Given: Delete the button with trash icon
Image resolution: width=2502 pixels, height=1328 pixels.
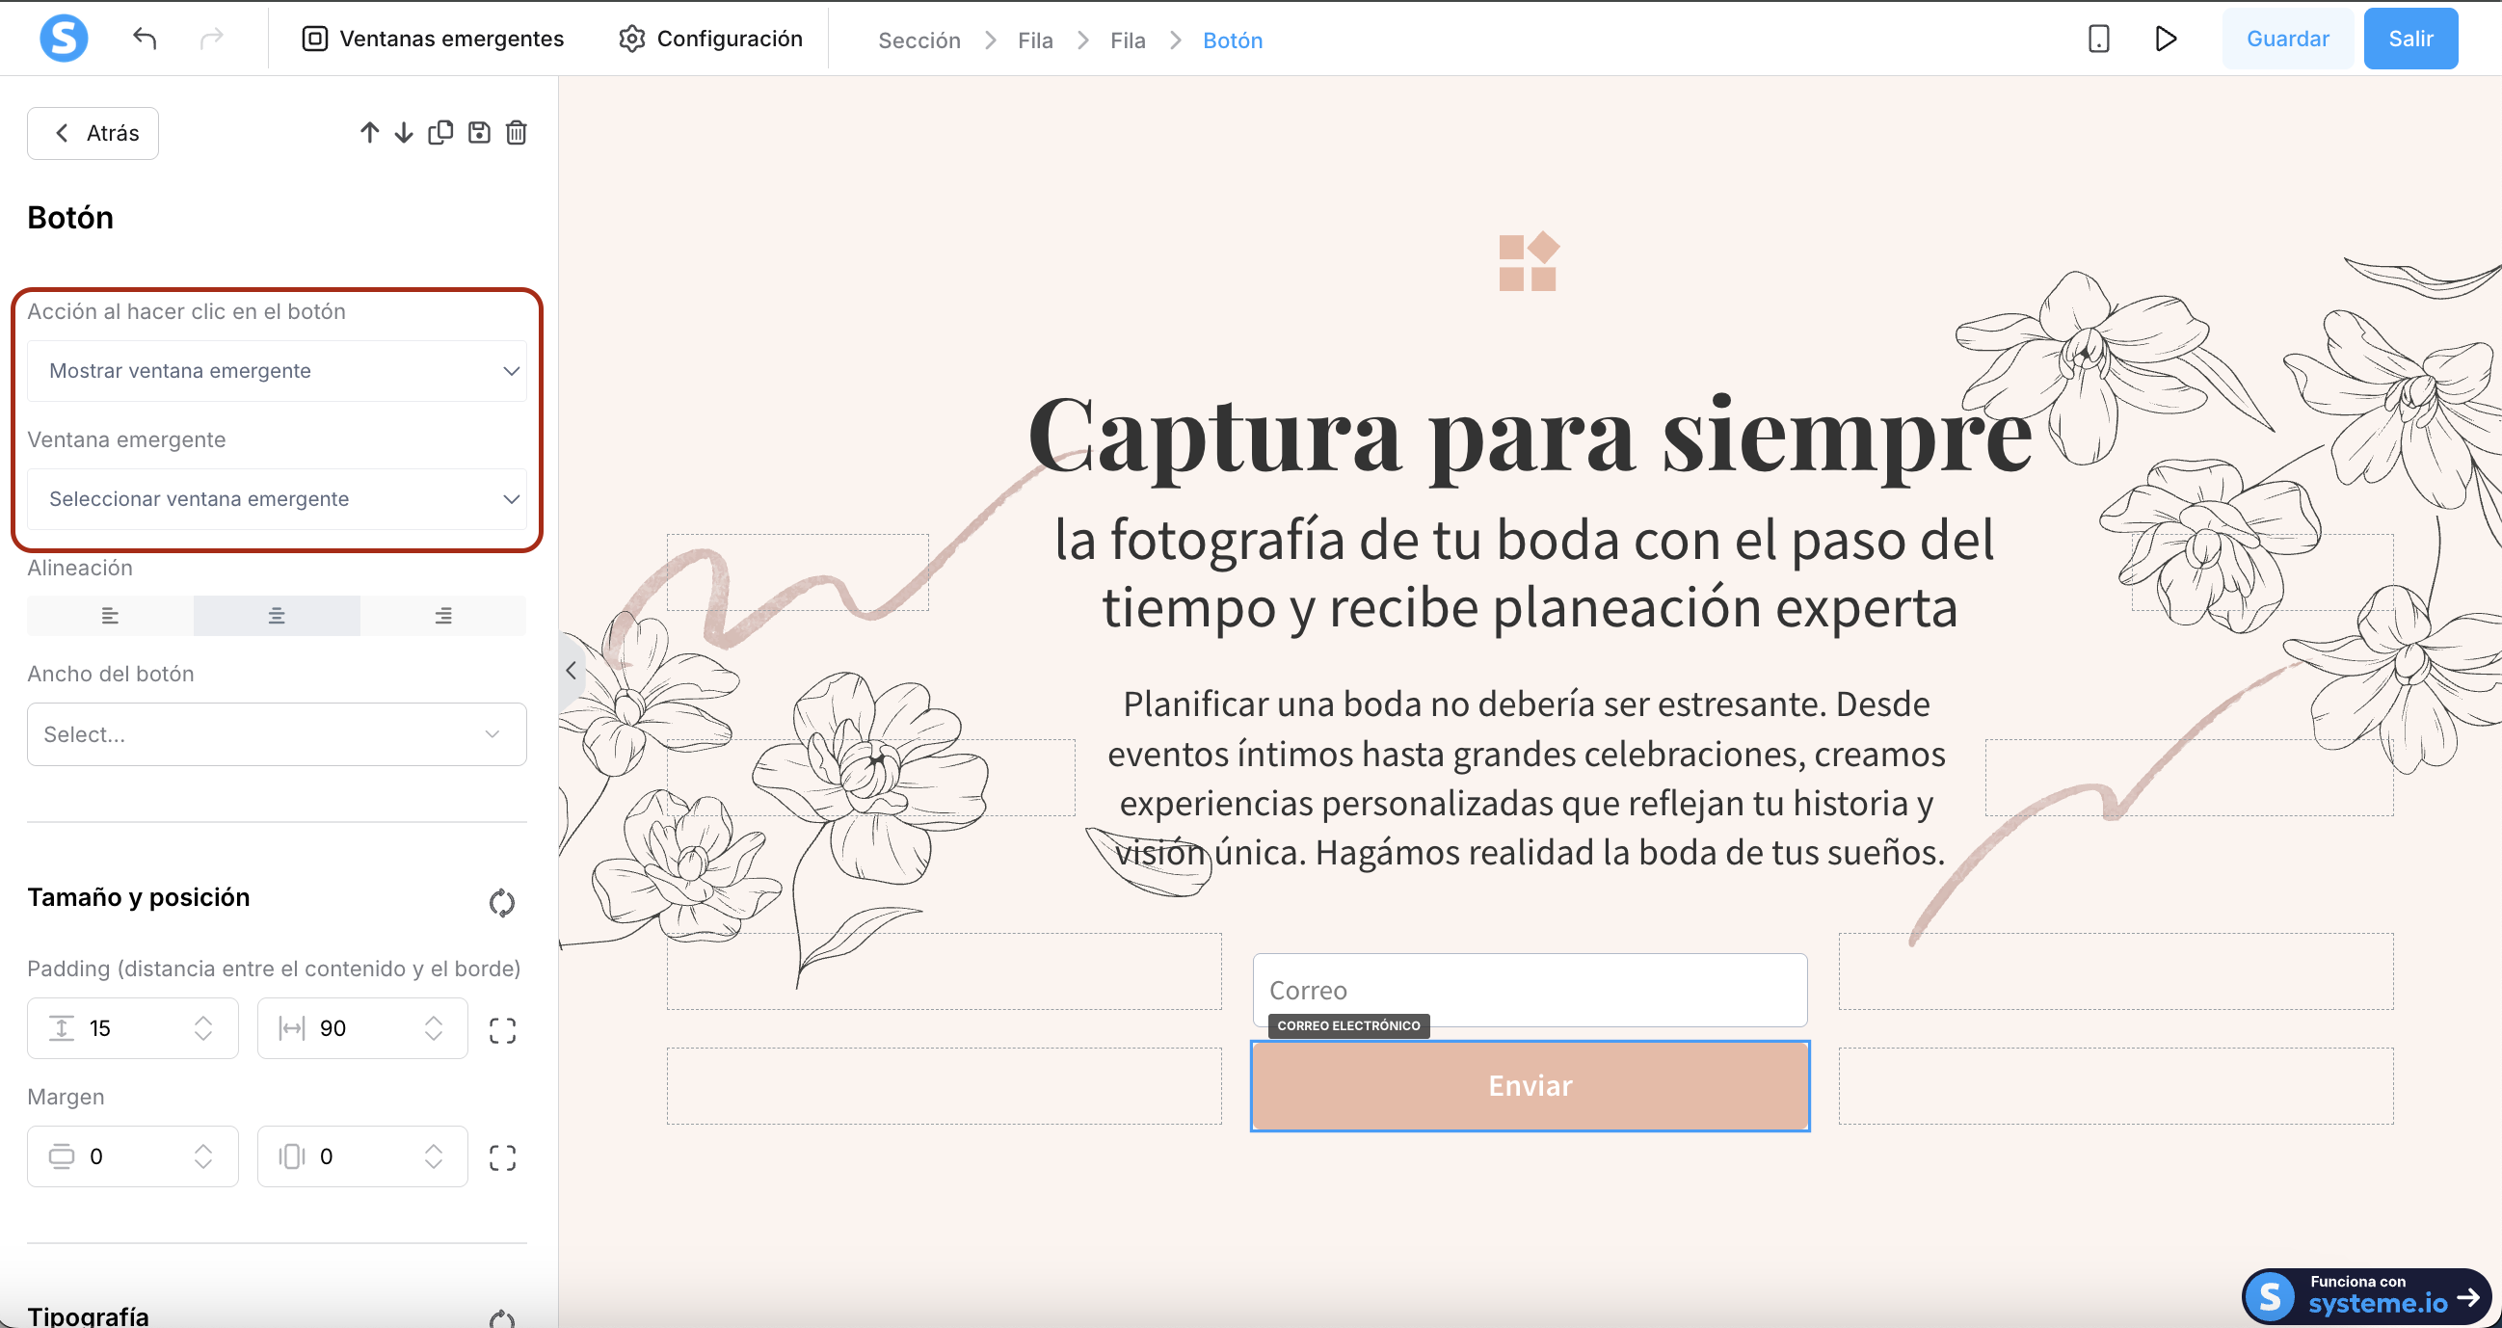Looking at the screenshot, I should click(517, 132).
